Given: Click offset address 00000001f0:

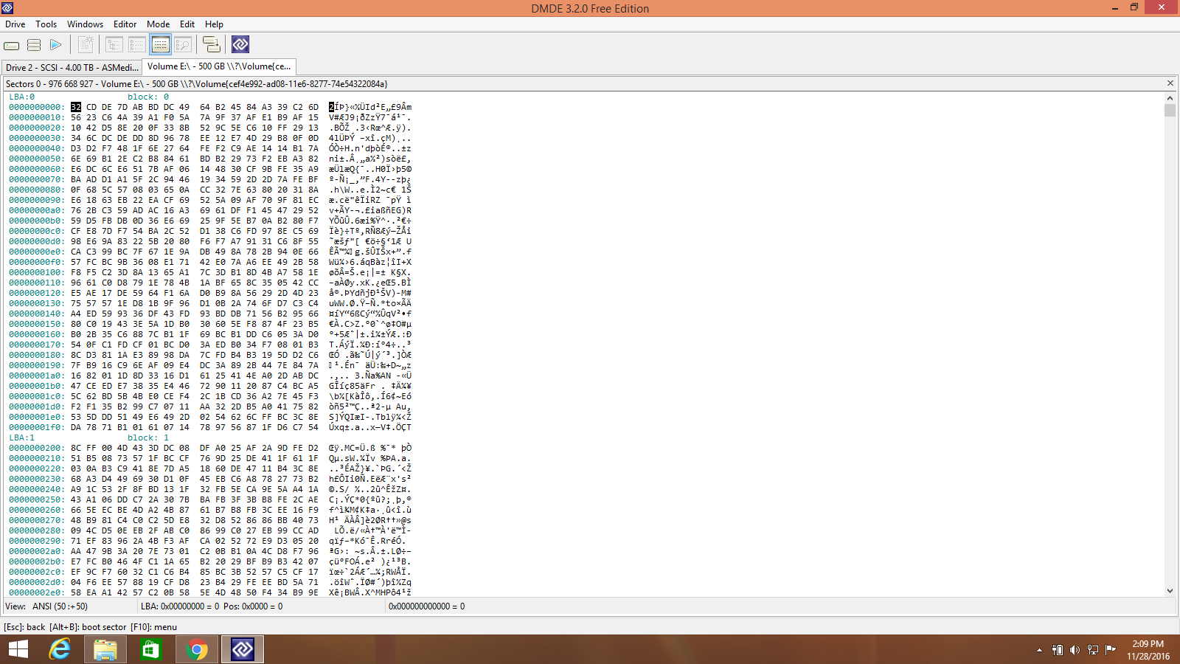Looking at the screenshot, I should (36, 427).
